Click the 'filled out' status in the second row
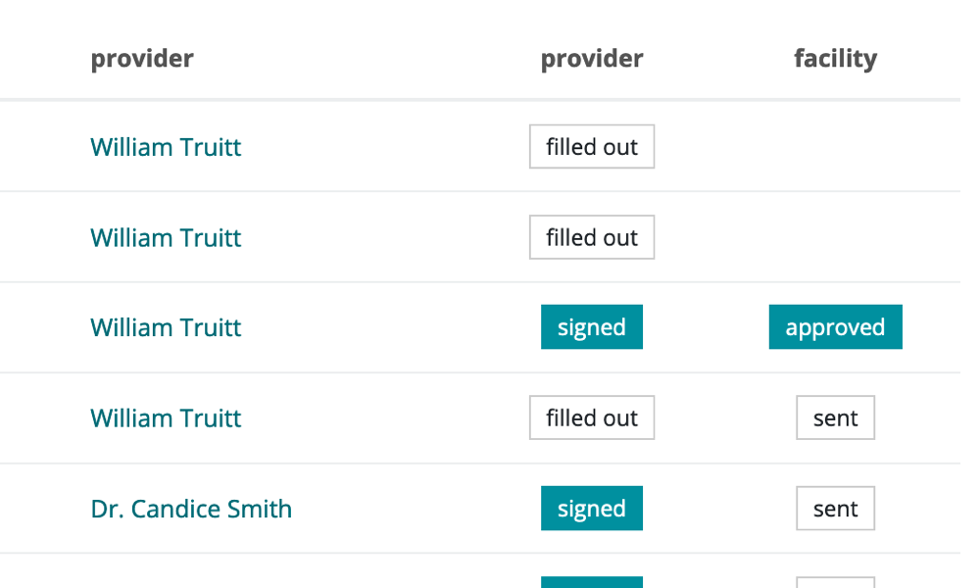Viewport: 980px width, 588px height. click(x=592, y=237)
